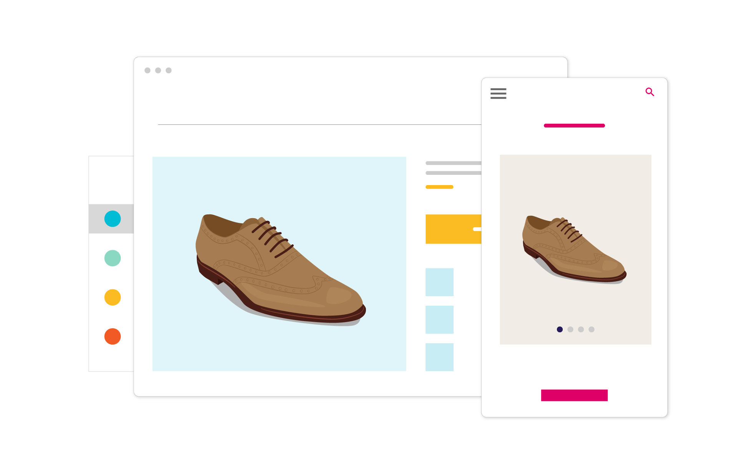
Task: Open the hamburger menu on mobile mockup
Action: click(498, 93)
